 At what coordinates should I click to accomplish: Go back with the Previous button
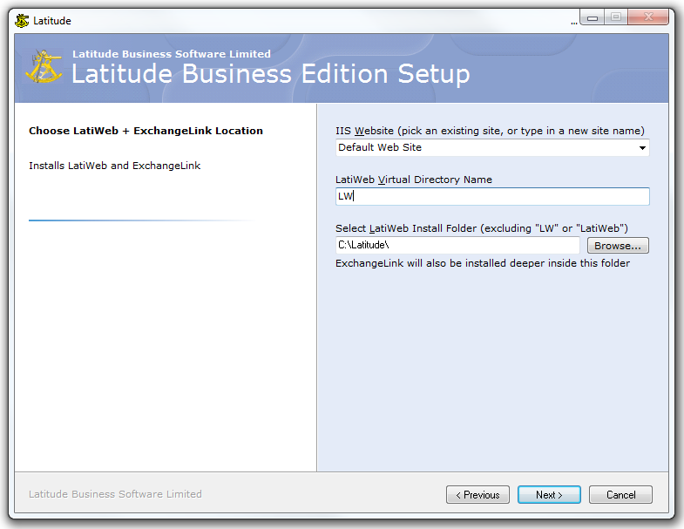click(x=478, y=495)
